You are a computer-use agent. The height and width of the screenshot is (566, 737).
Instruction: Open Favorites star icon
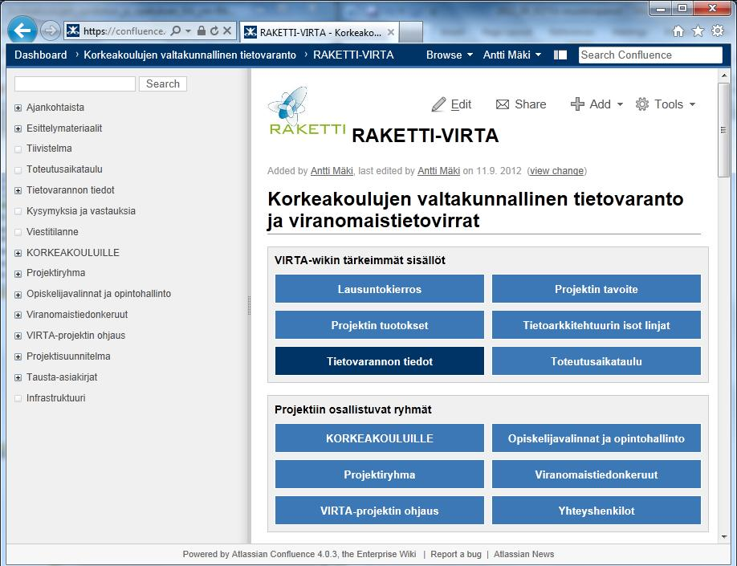pyautogui.click(x=698, y=31)
